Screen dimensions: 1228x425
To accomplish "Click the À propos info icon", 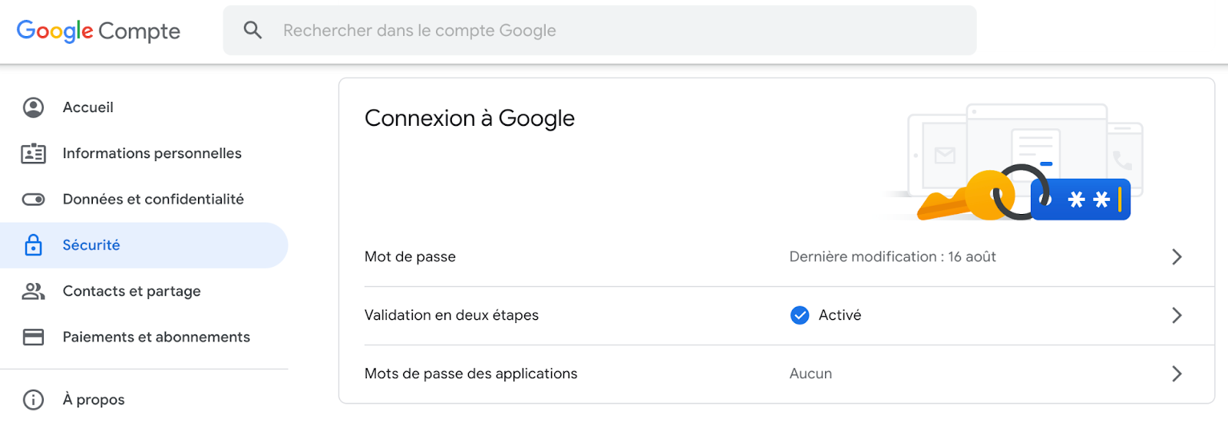I will (33, 400).
